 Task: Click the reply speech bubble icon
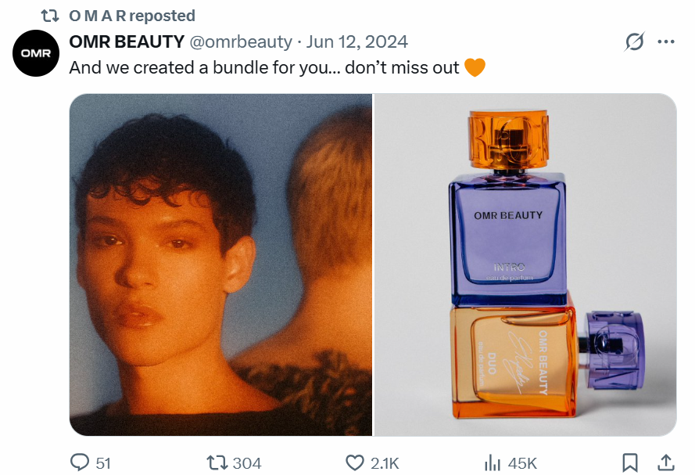coord(80,462)
